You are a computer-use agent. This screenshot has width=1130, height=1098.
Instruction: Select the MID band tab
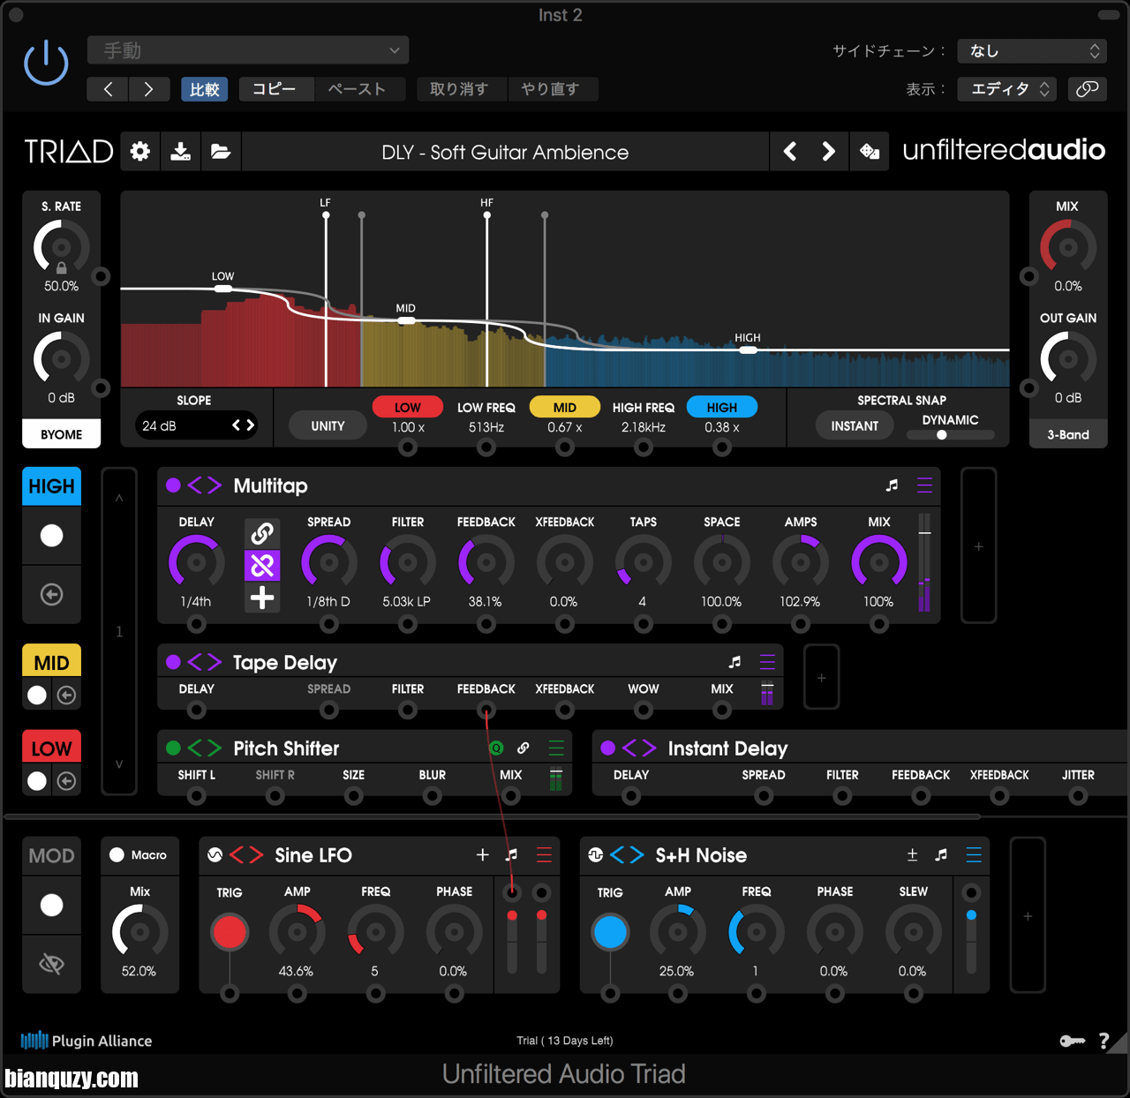tap(51, 662)
